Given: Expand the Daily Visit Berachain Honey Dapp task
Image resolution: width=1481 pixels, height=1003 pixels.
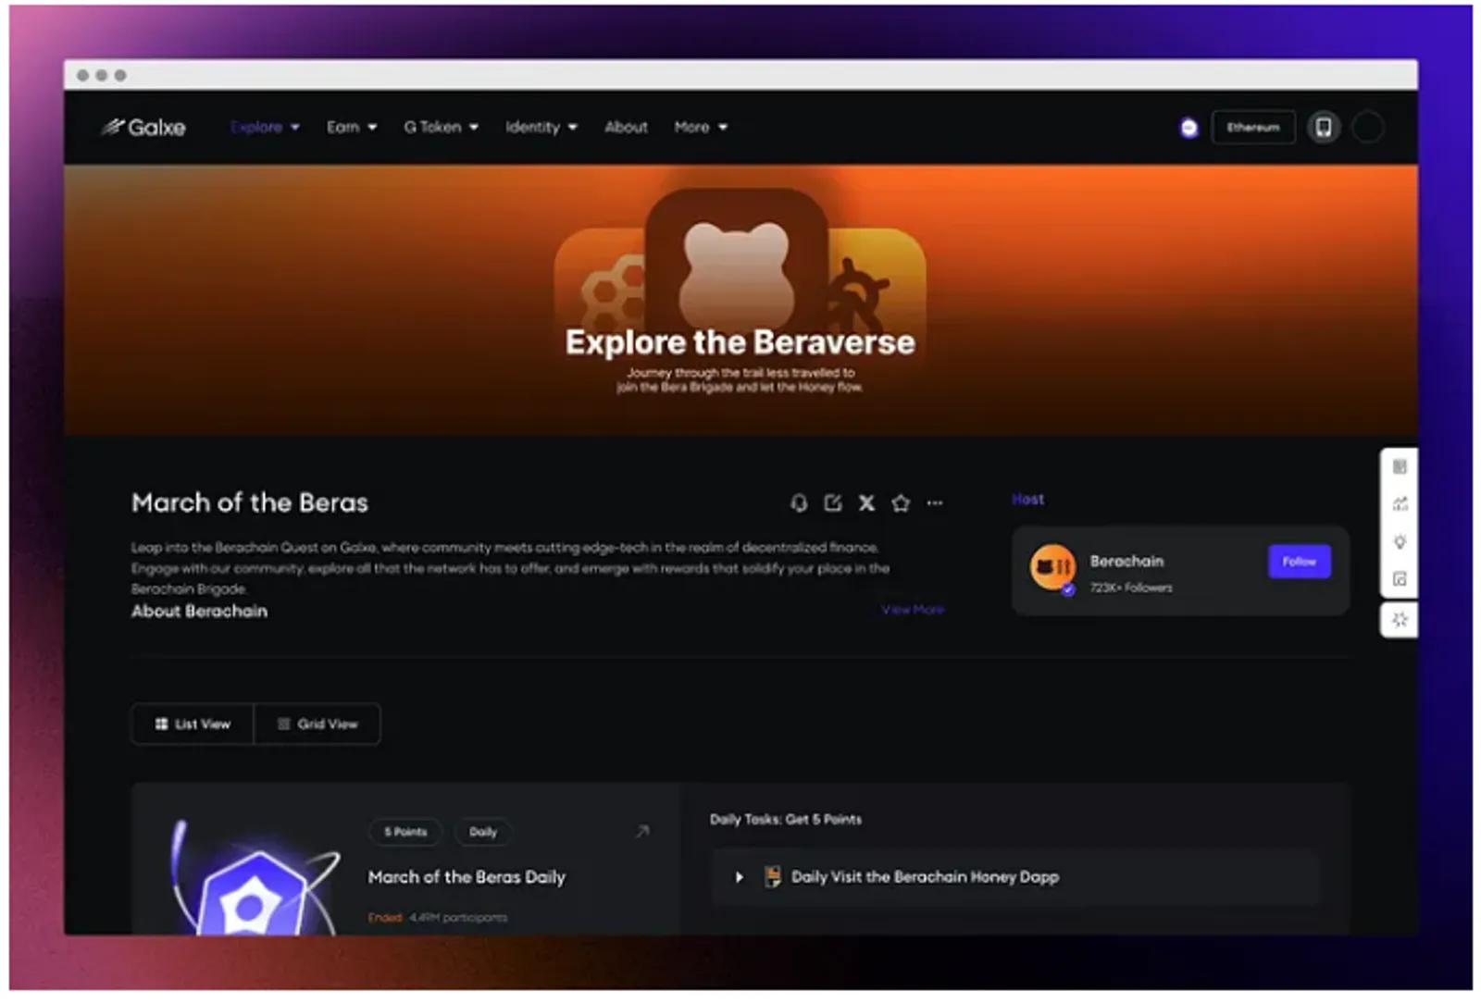Looking at the screenshot, I should click(x=739, y=877).
